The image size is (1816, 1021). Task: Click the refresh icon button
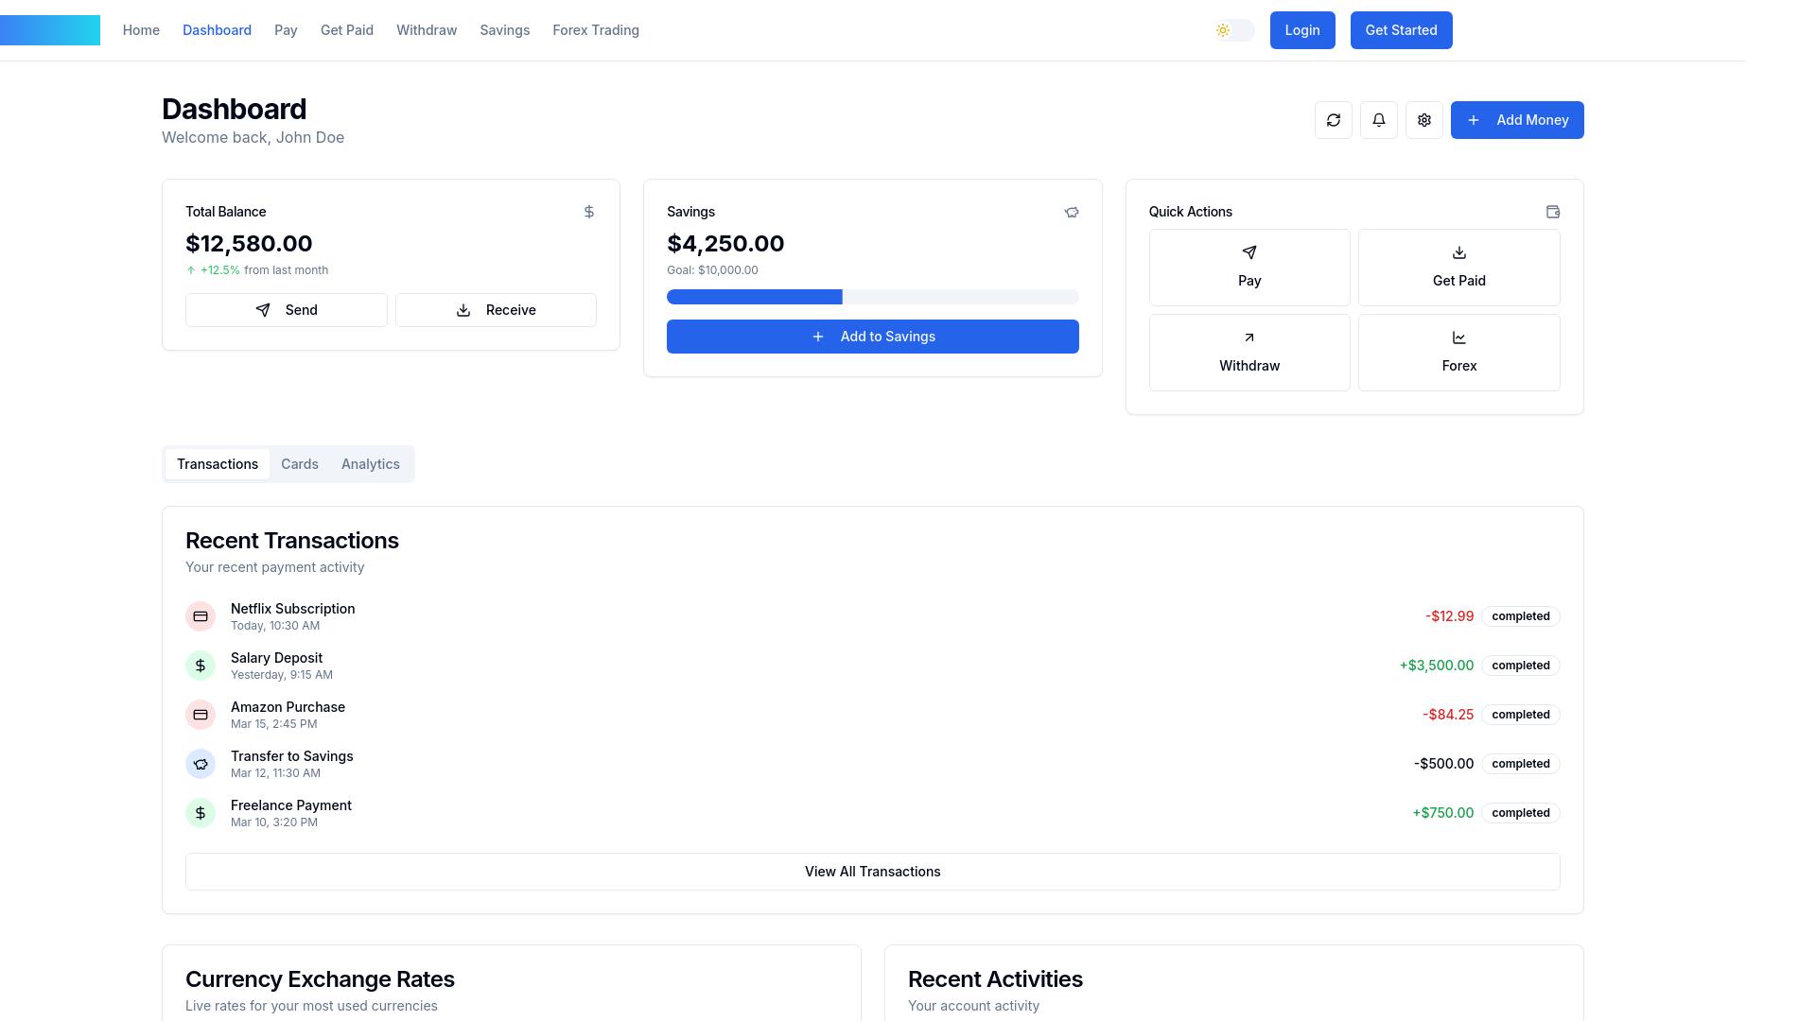coord(1333,120)
